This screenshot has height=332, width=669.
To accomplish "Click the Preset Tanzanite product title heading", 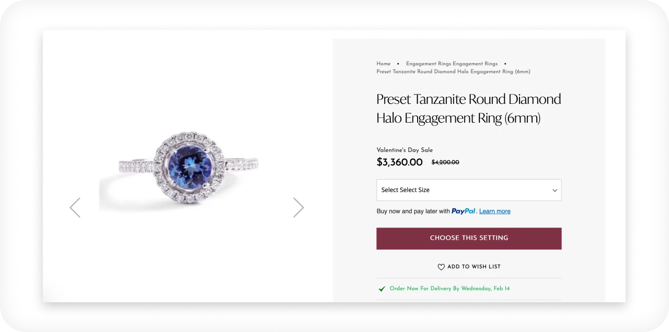I will (469, 109).
